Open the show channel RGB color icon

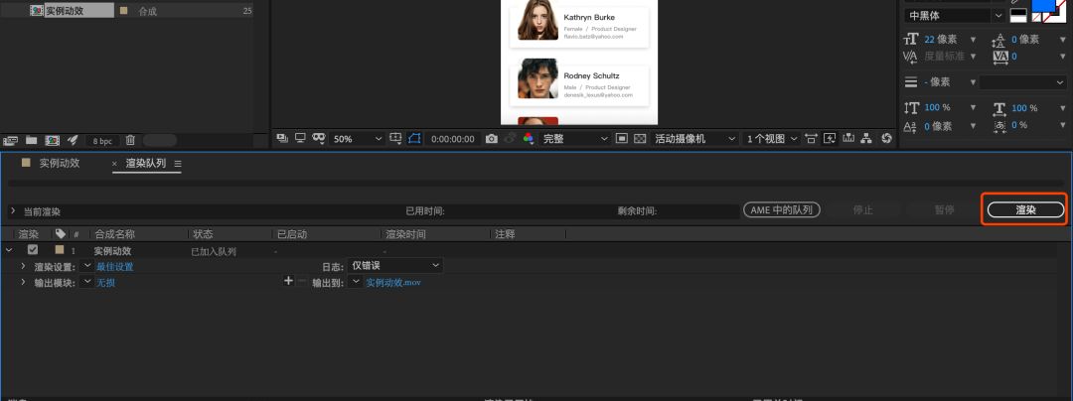click(x=529, y=139)
